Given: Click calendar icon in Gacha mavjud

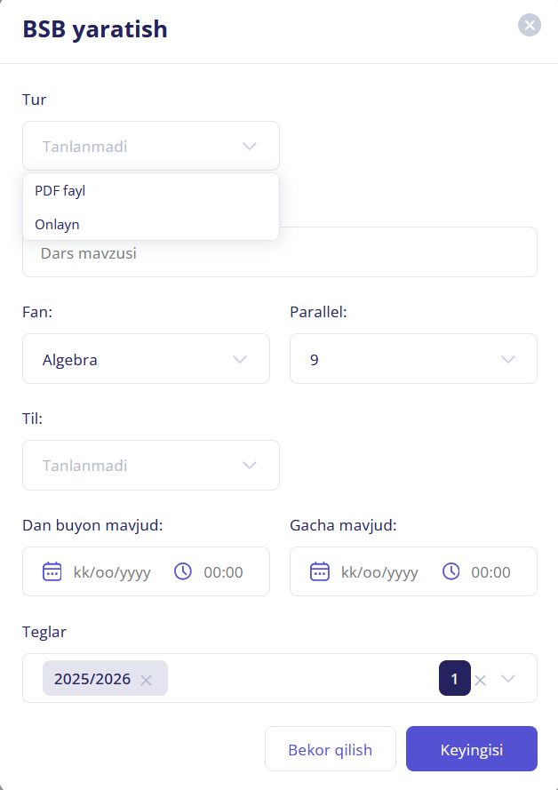Looking at the screenshot, I should pyautogui.click(x=320, y=571).
